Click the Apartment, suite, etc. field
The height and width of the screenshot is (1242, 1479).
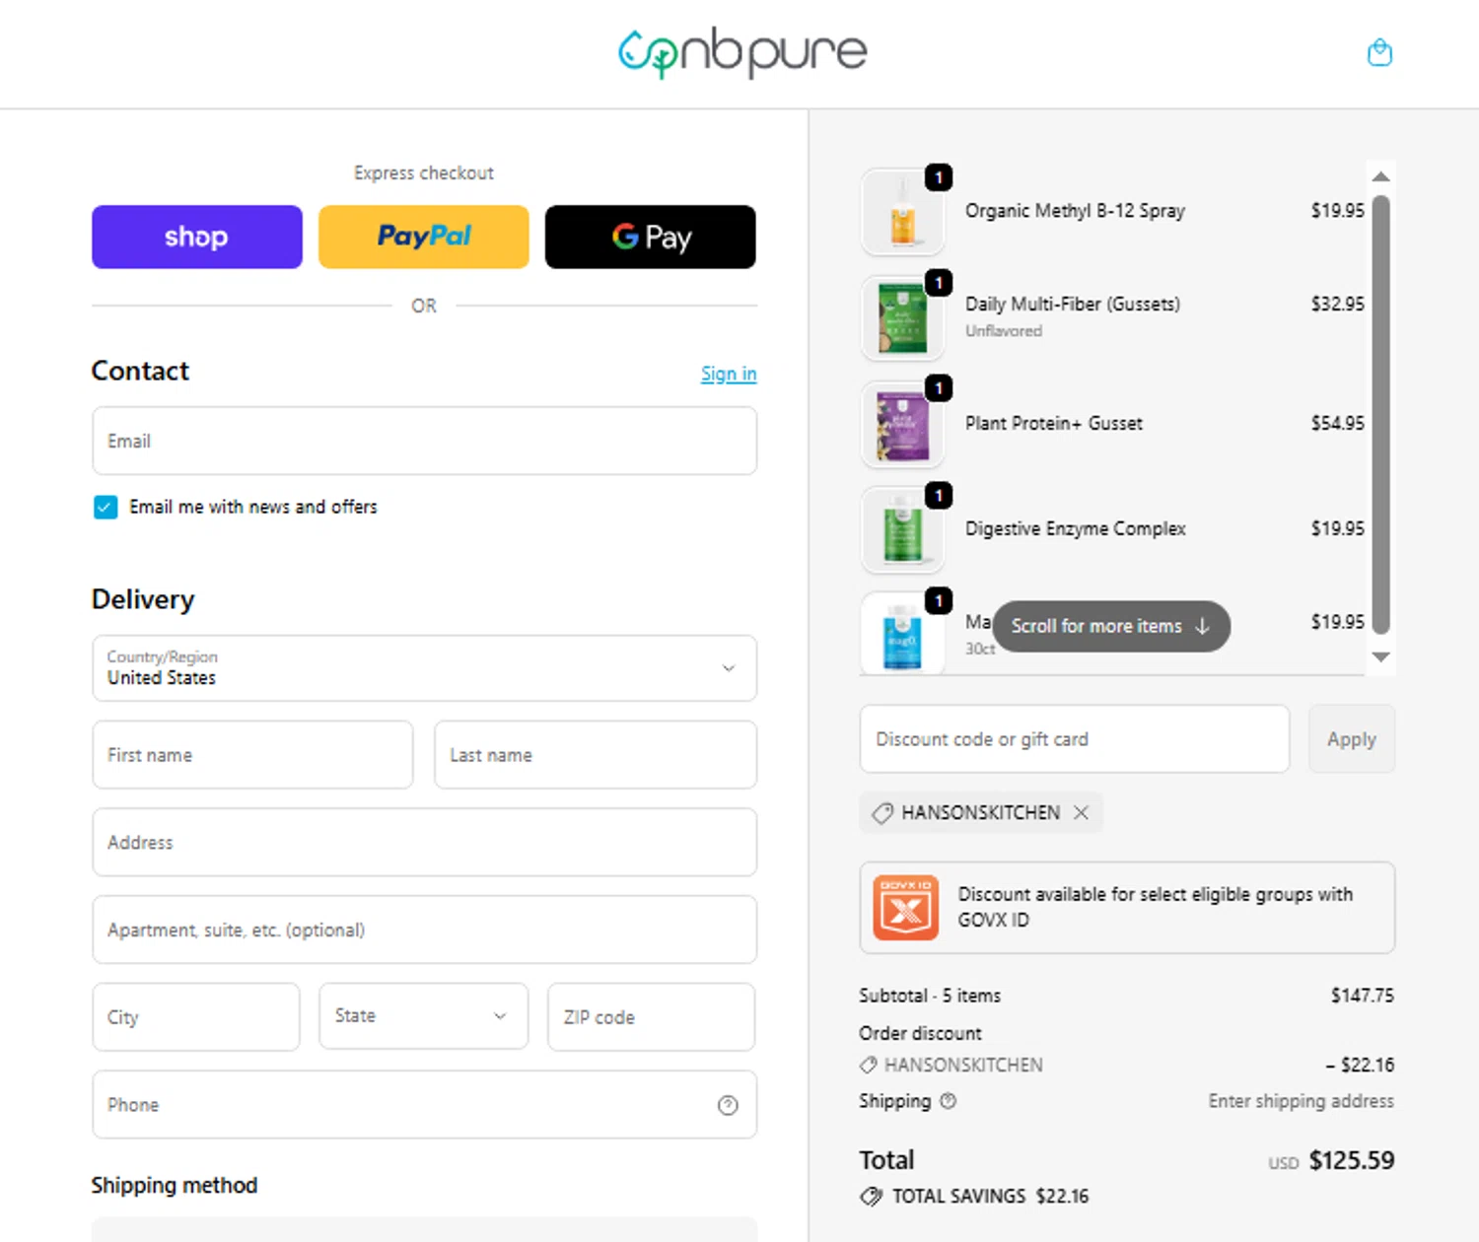click(x=424, y=930)
